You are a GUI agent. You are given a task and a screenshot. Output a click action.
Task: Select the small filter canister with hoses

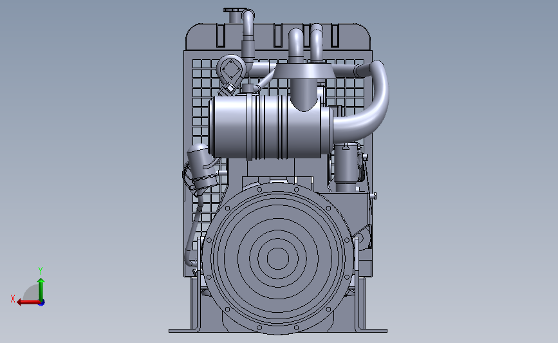[202, 167]
